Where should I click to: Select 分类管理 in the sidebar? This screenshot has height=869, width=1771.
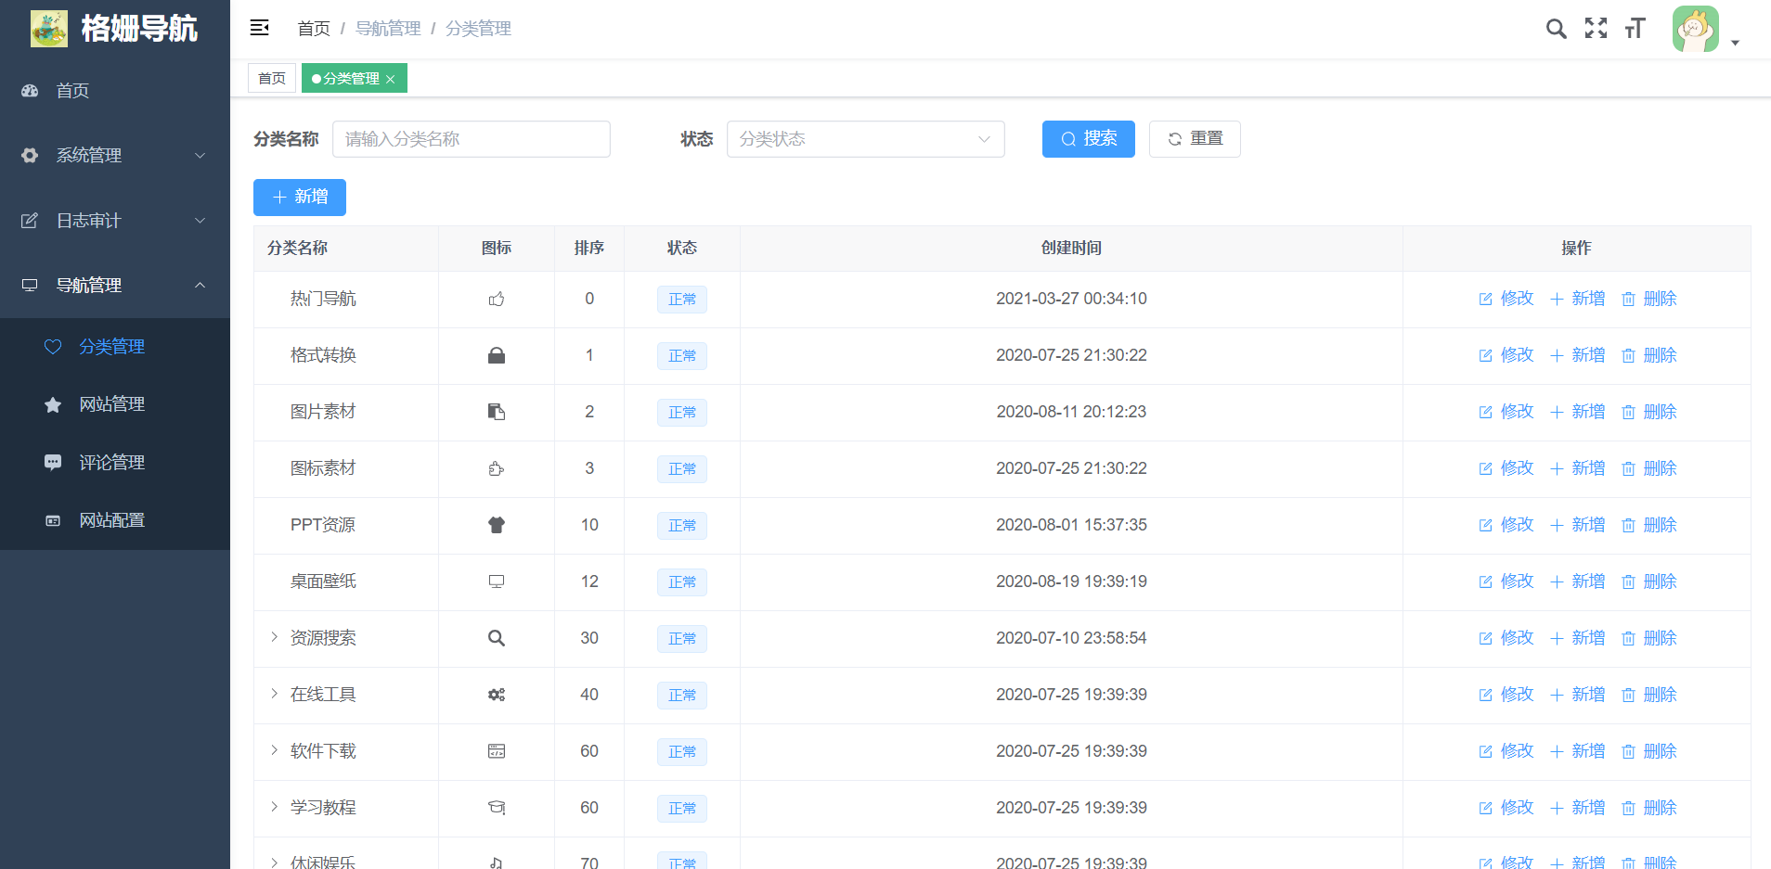coord(115,347)
